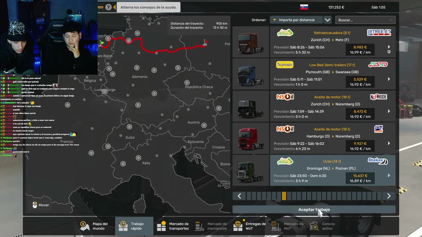Click the diamond icon in the Retroexcavadora job
The image size is (422, 237).
pyautogui.click(x=389, y=52)
